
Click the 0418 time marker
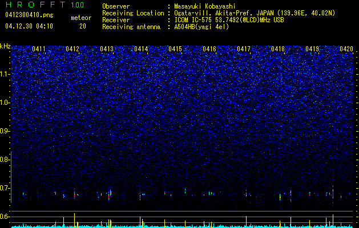[278, 49]
